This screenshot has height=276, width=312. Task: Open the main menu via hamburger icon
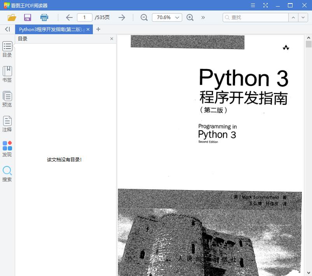point(253,5)
